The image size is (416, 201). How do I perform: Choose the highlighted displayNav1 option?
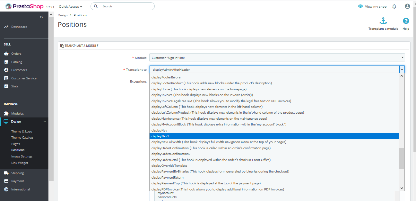click(x=274, y=136)
